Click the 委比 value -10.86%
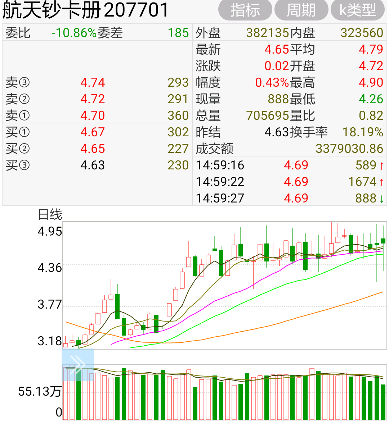Screen dimensions: 389x428 [74, 33]
